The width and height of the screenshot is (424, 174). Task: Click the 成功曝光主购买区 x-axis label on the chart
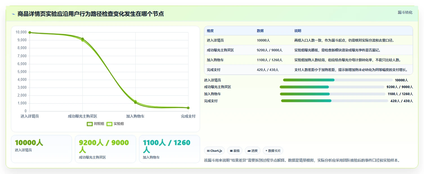[82, 116]
